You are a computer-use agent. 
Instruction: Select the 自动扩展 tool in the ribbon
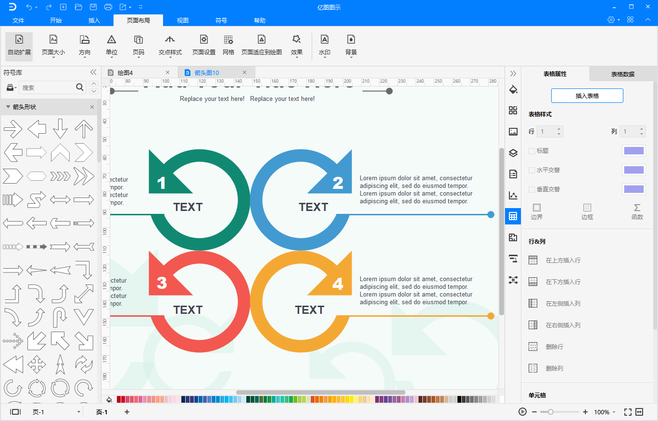coord(19,46)
